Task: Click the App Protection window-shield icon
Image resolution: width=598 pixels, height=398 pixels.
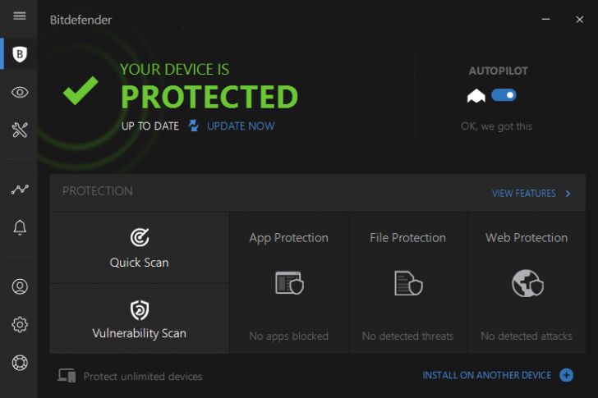Action: (x=289, y=282)
